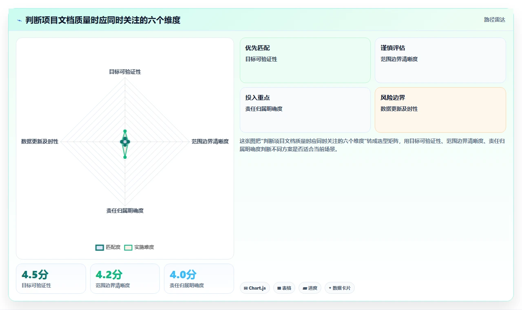The width and height of the screenshot is (522, 310).
Task: Toggle the 匹配度 legend swatch
Action: point(100,247)
